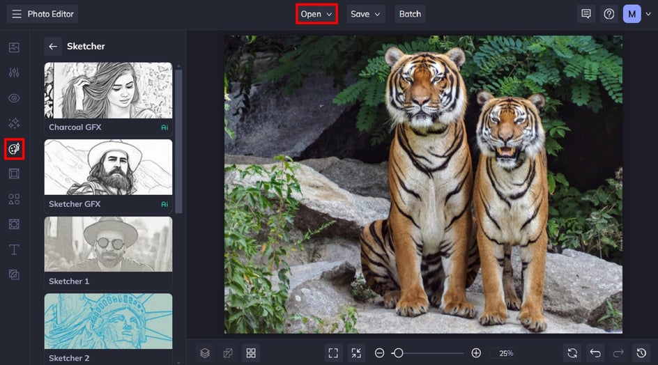Open the Touch Up eye tab
The width and height of the screenshot is (658, 365).
coord(14,98)
